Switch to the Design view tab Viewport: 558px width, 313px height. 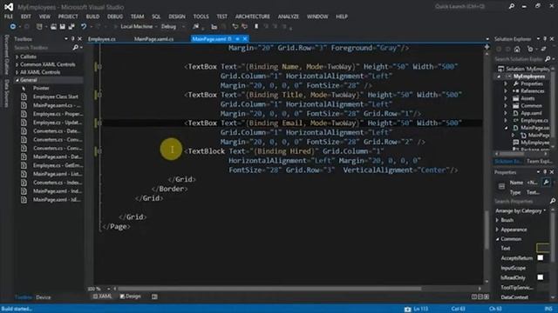tap(130, 296)
